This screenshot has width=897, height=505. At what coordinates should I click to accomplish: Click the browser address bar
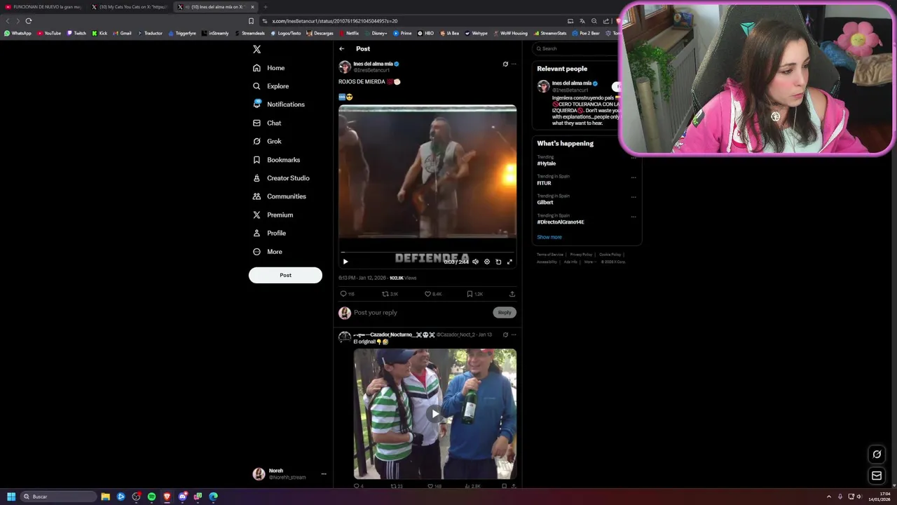pyautogui.click(x=413, y=21)
